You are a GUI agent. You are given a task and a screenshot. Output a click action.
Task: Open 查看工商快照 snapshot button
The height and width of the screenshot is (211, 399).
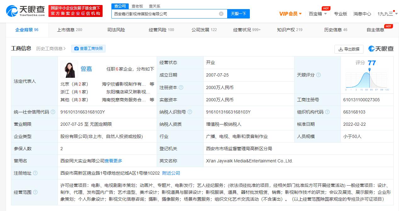click(x=88, y=49)
